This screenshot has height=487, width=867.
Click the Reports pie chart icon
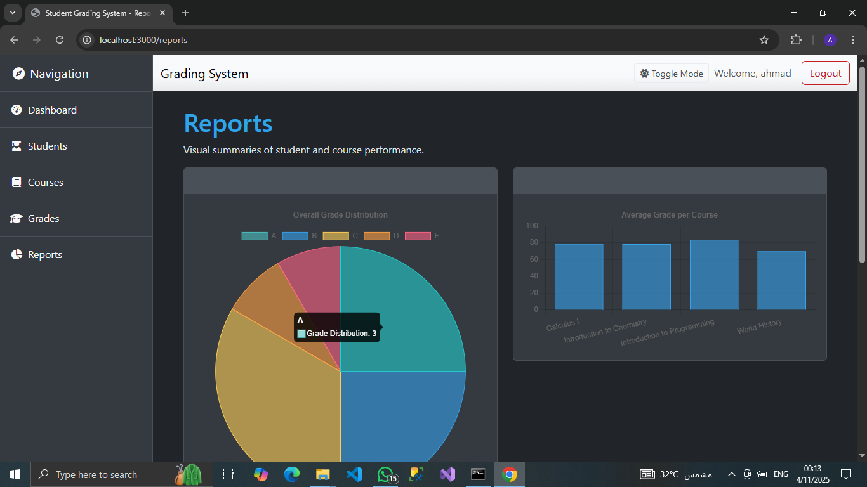point(17,255)
